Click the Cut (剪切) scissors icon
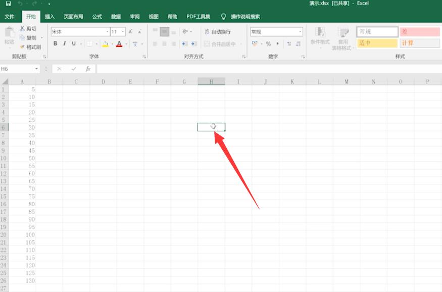This screenshot has height=292, width=442. point(22,28)
